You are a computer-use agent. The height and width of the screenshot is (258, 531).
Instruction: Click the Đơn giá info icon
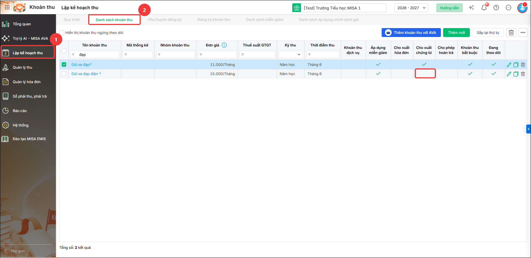[x=224, y=45]
